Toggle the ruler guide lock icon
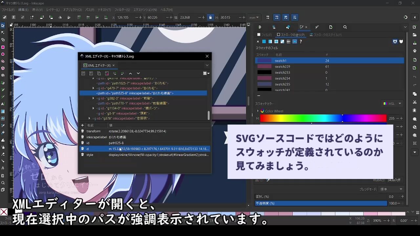The width and height of the screenshot is (420, 236). pos(11,25)
